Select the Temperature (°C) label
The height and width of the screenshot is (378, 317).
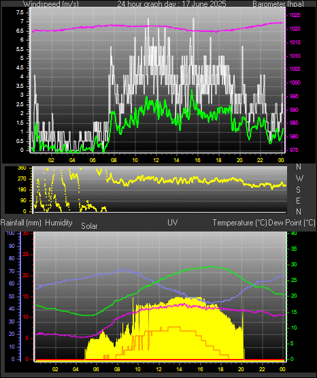click(x=239, y=223)
